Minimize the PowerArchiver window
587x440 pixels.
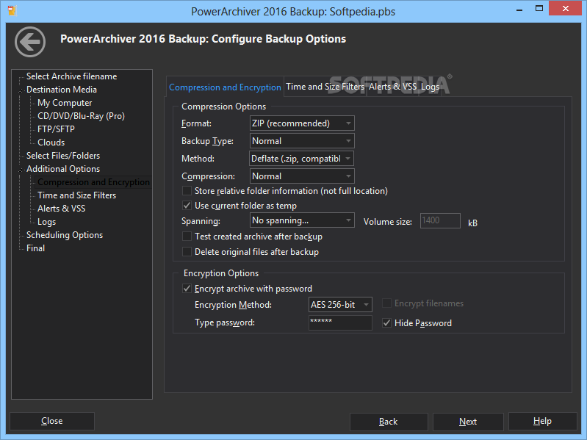click(519, 9)
